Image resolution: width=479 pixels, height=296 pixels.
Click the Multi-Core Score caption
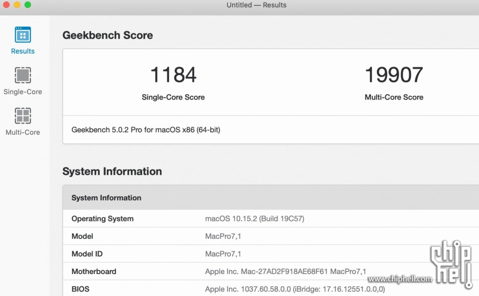(x=394, y=97)
